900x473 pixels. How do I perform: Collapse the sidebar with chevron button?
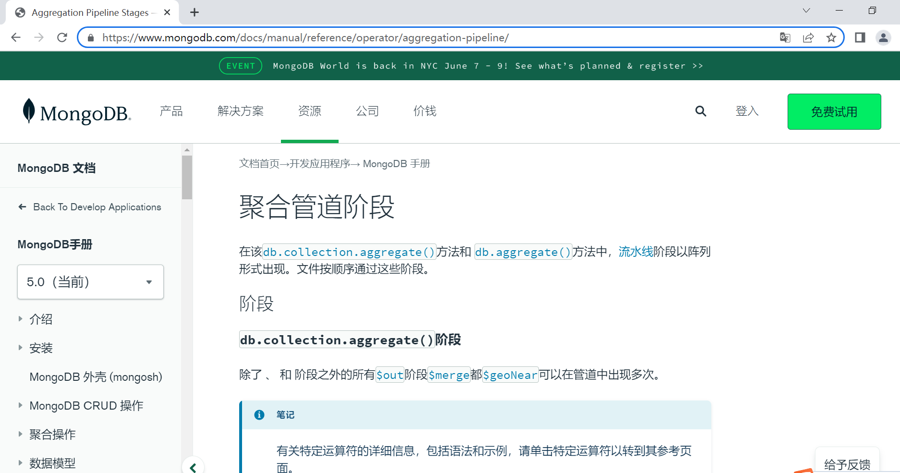tap(193, 467)
